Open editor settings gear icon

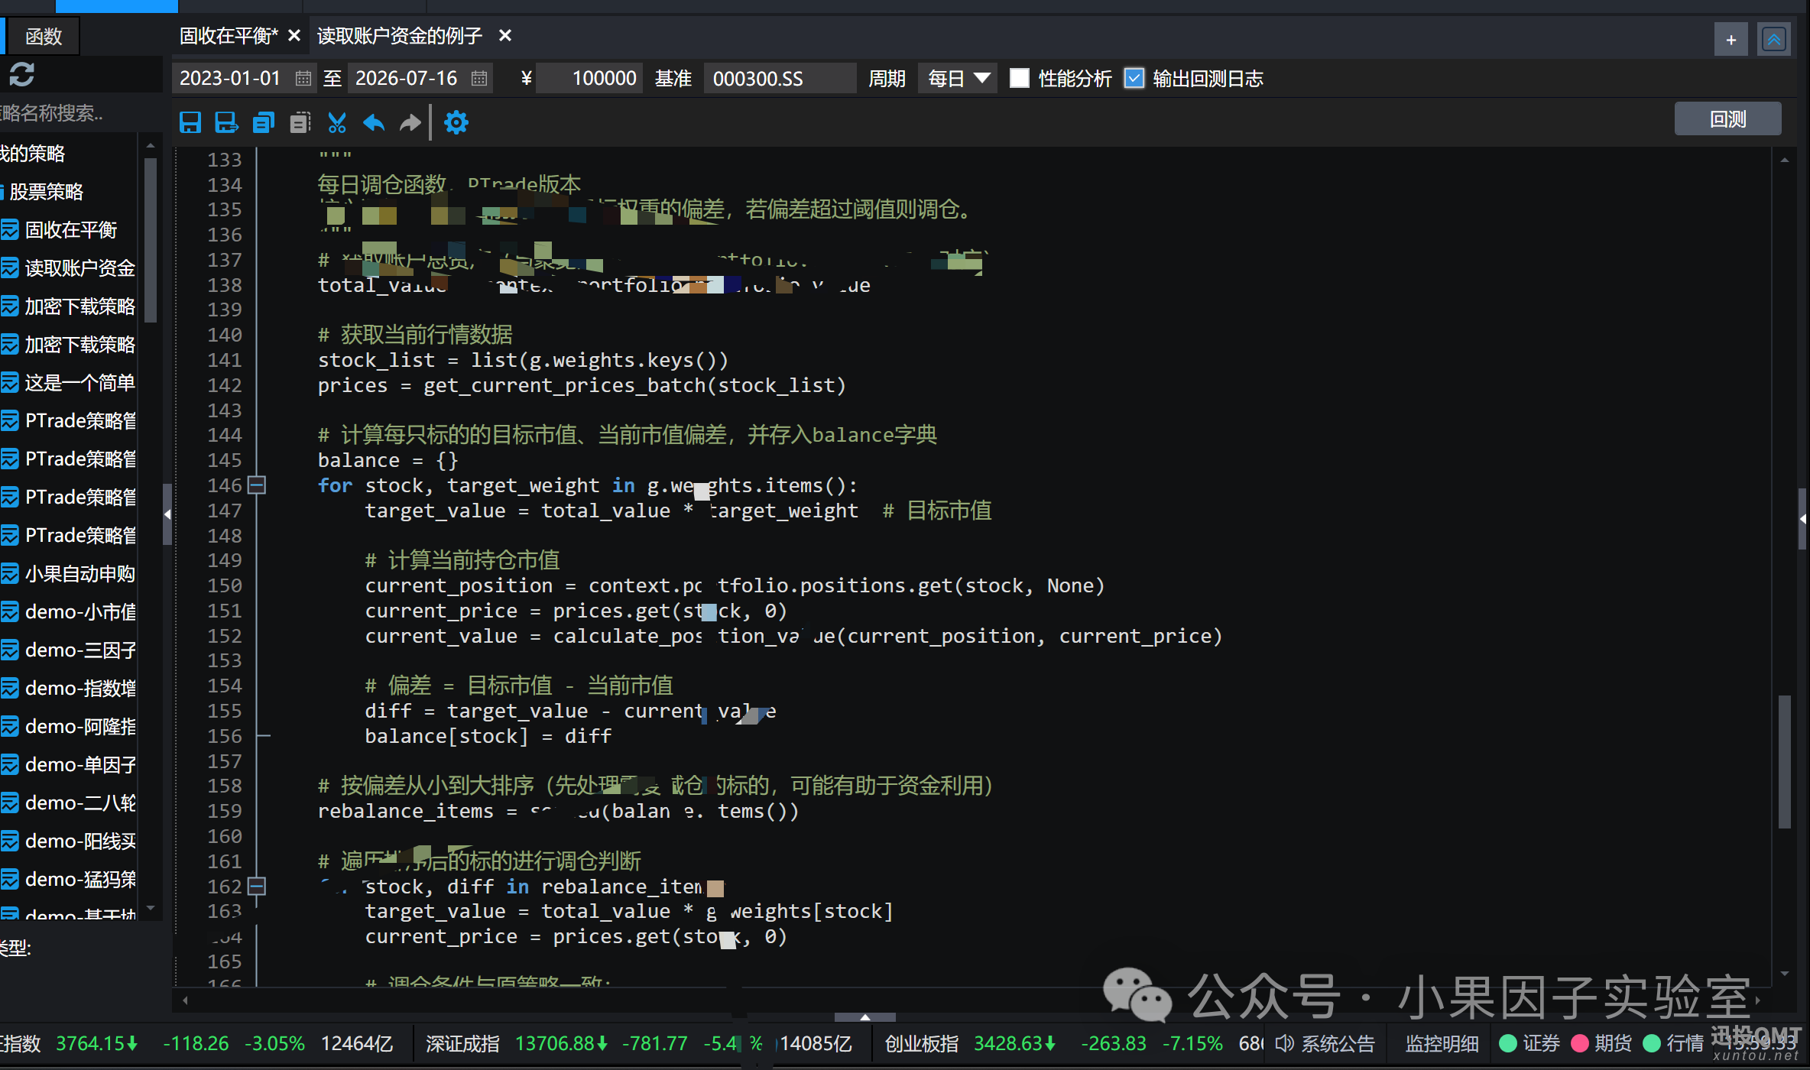(x=456, y=122)
